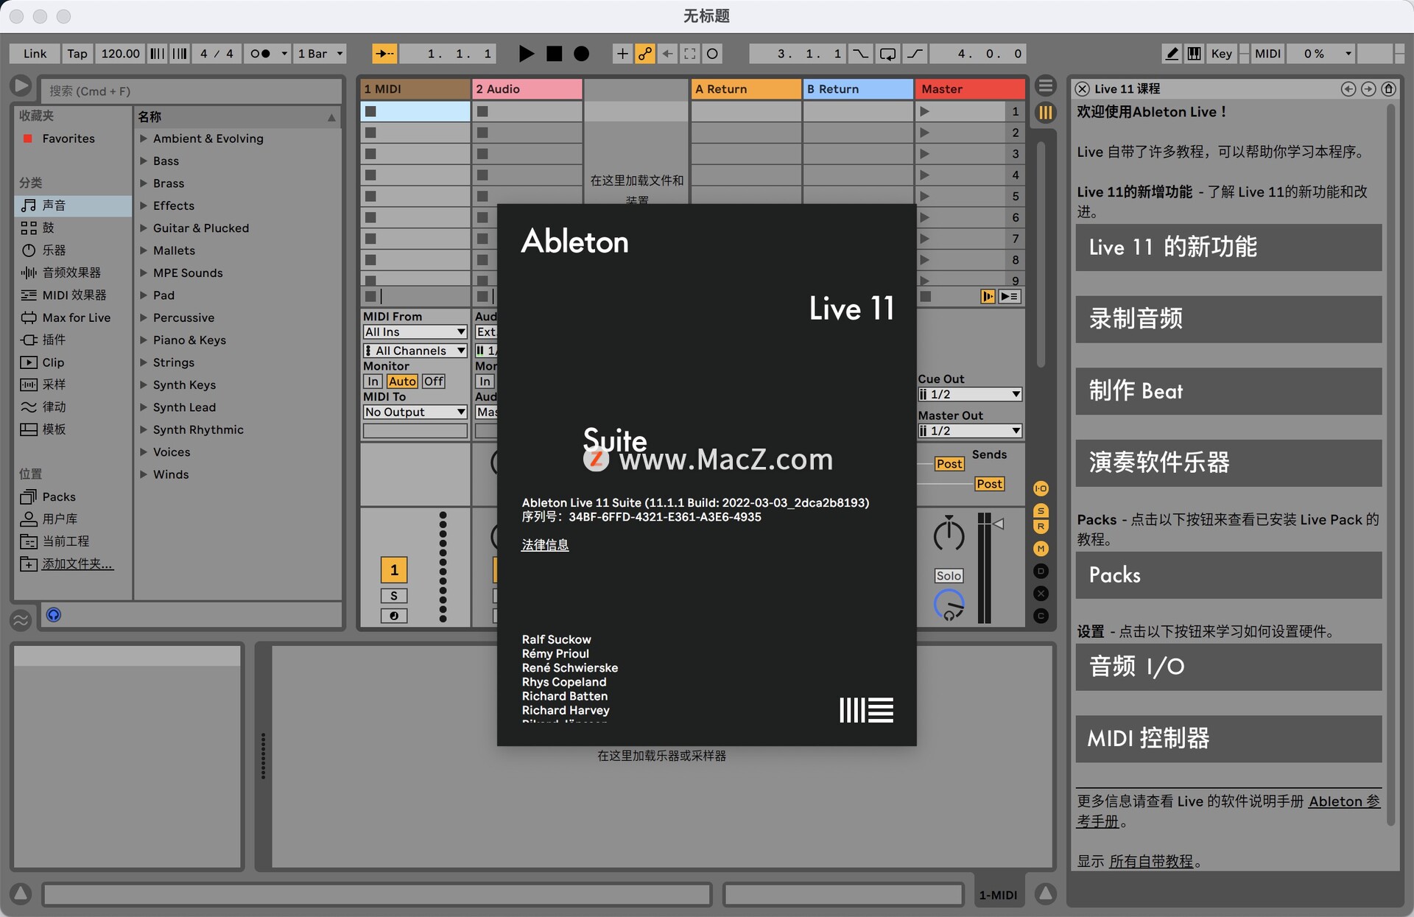Expand the Ambient & Evolving folder
Screen dimensions: 1414x917
pos(144,138)
